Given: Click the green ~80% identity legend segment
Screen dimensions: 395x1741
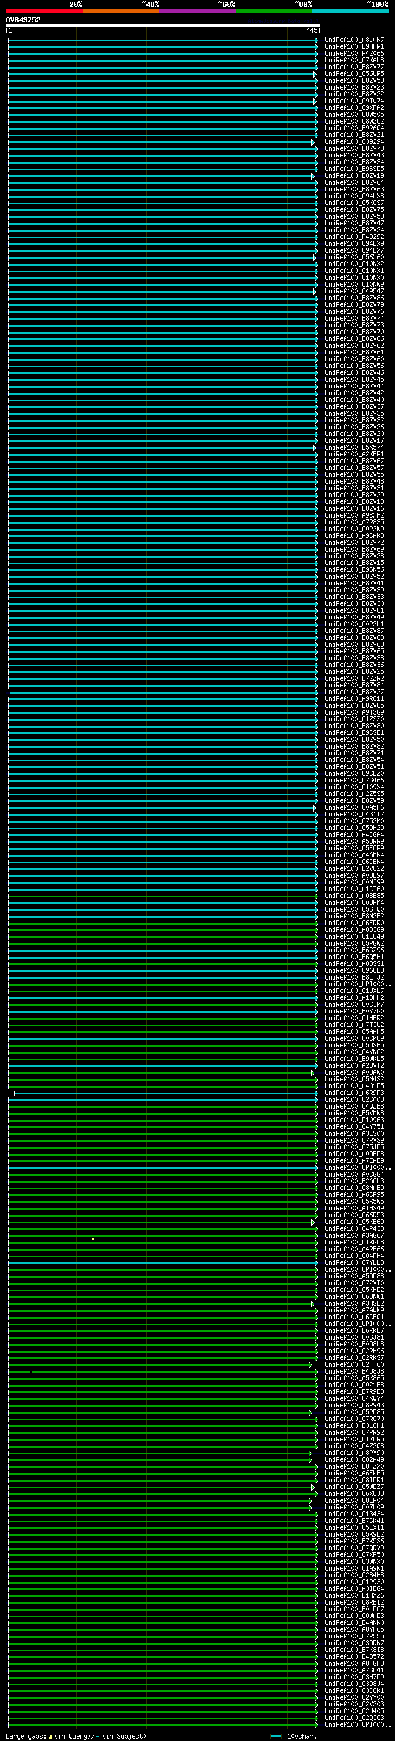Looking at the screenshot, I should 274,11.
